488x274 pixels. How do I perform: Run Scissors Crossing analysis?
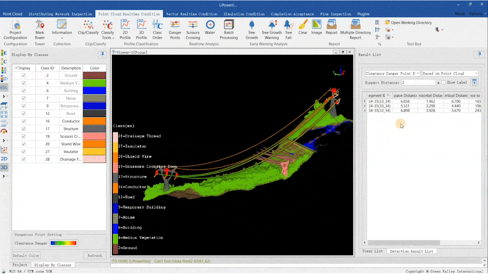[193, 30]
